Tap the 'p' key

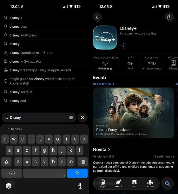tap(84, 139)
